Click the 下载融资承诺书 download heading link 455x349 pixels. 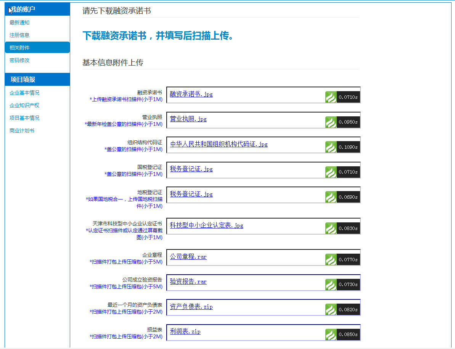tap(114, 36)
